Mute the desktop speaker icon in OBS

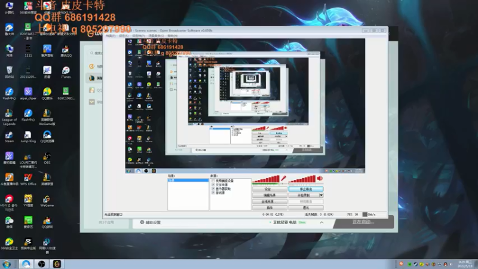coord(320,178)
